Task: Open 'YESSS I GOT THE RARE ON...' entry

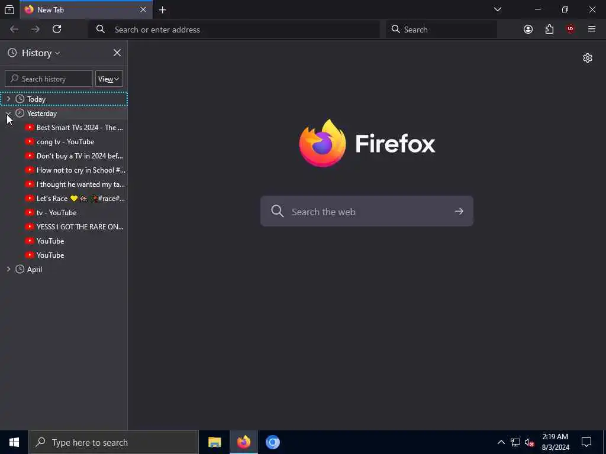Action: click(75, 227)
